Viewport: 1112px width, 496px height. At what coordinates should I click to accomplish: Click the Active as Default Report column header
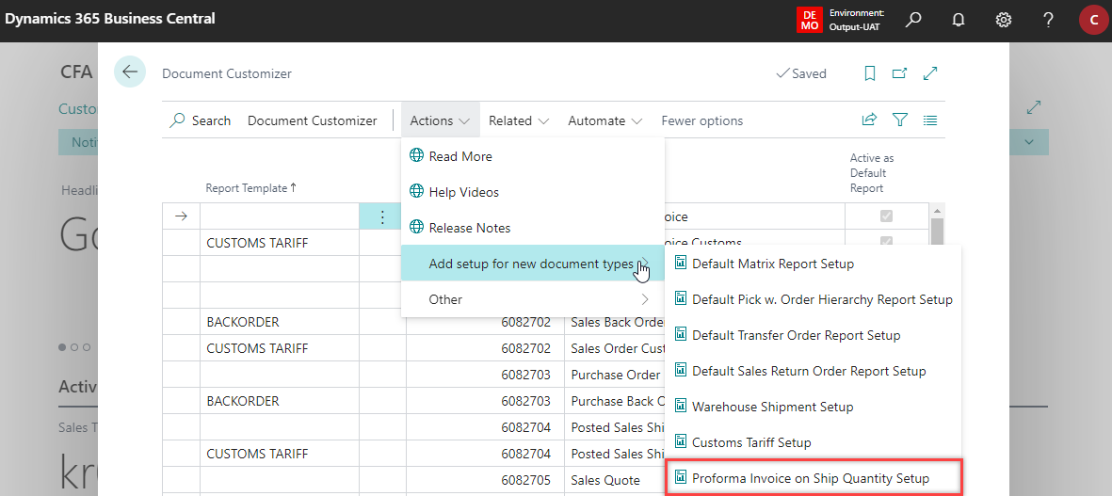tap(871, 173)
